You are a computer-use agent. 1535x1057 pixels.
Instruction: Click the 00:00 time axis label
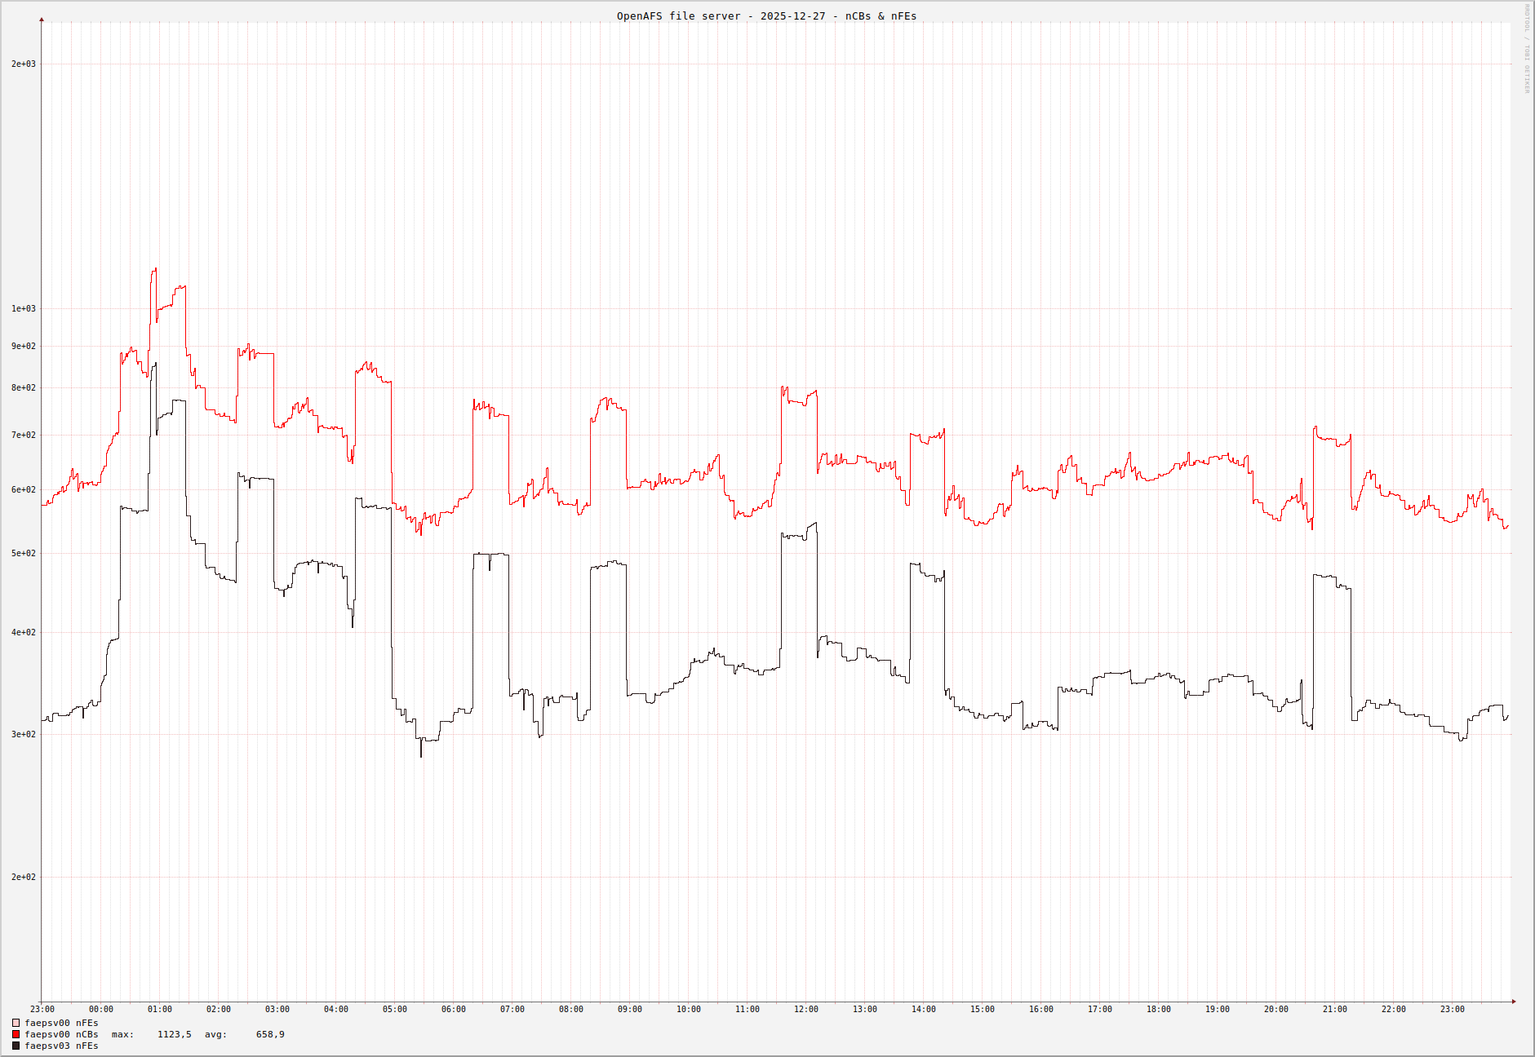pyautogui.click(x=101, y=1010)
